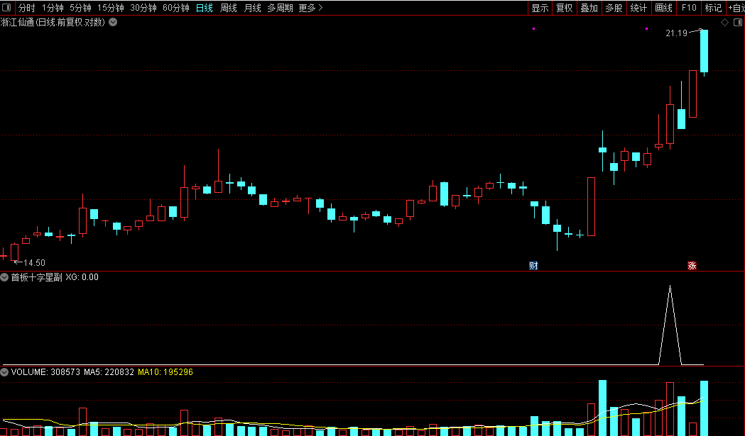Select the 日线 daily chart tab

point(205,8)
